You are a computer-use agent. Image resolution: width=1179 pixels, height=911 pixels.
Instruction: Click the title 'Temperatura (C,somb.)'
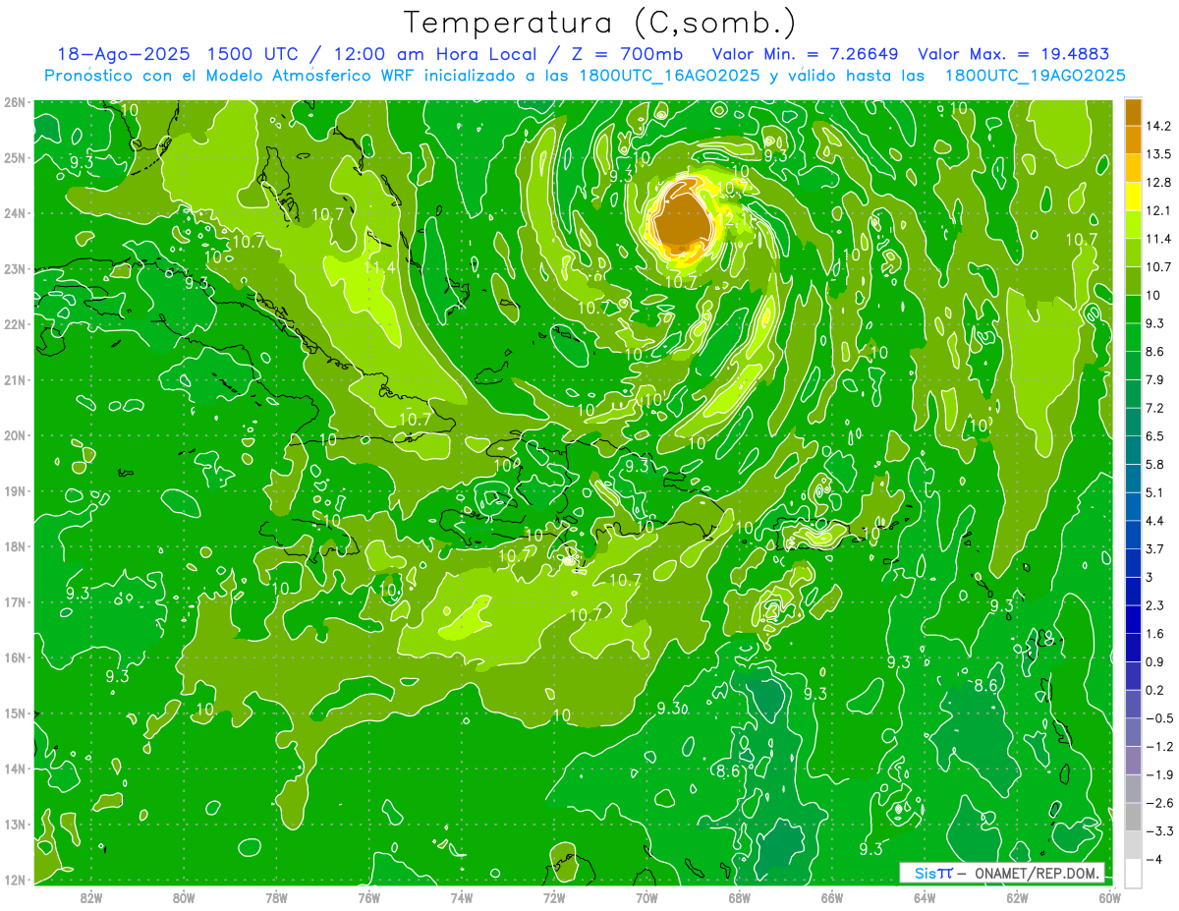pos(599,23)
